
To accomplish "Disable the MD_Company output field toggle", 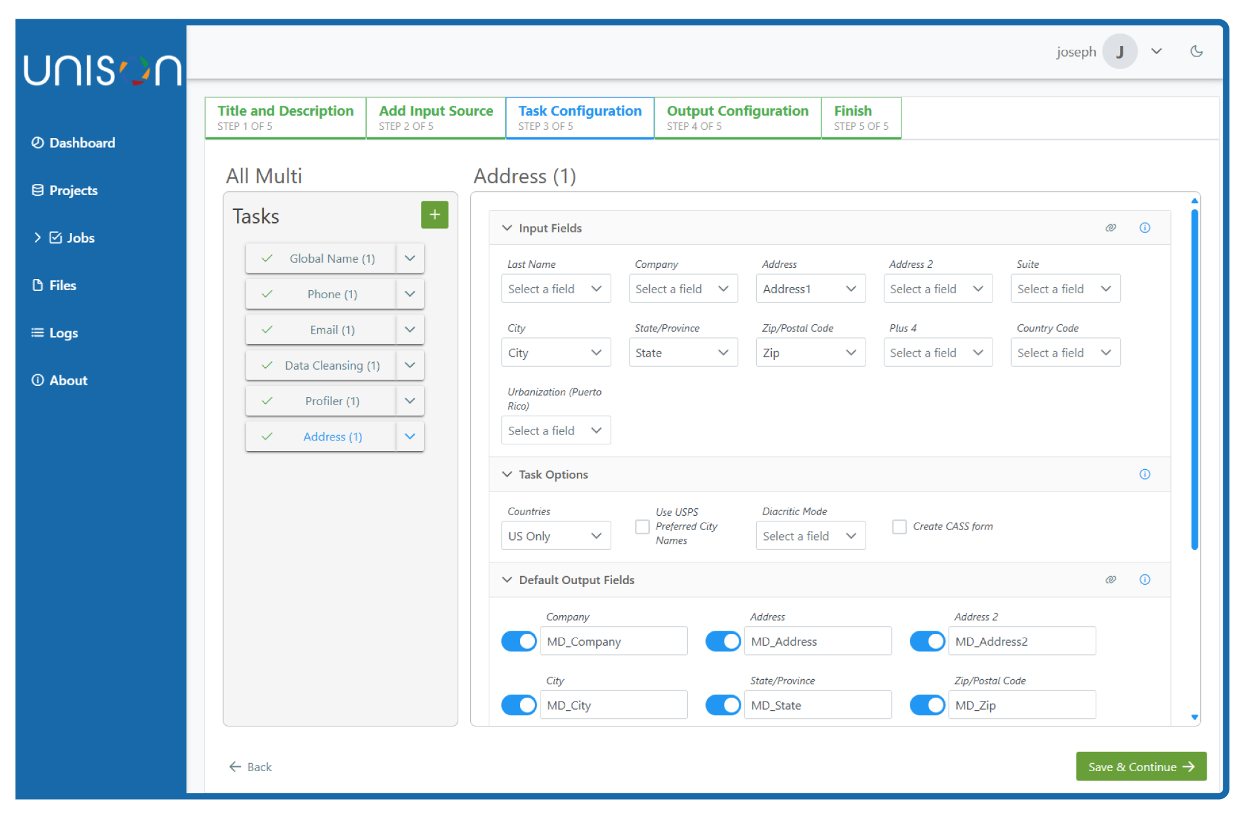I will coord(519,641).
